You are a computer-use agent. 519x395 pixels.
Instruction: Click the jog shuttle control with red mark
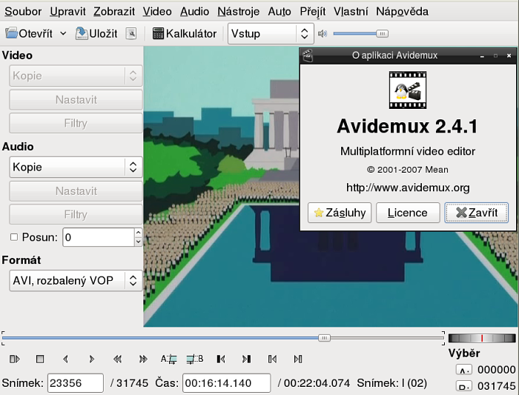[482, 338]
